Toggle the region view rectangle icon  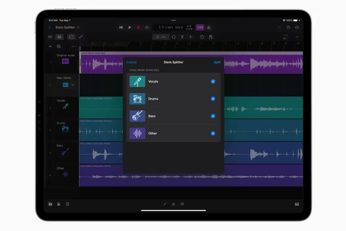71,37
